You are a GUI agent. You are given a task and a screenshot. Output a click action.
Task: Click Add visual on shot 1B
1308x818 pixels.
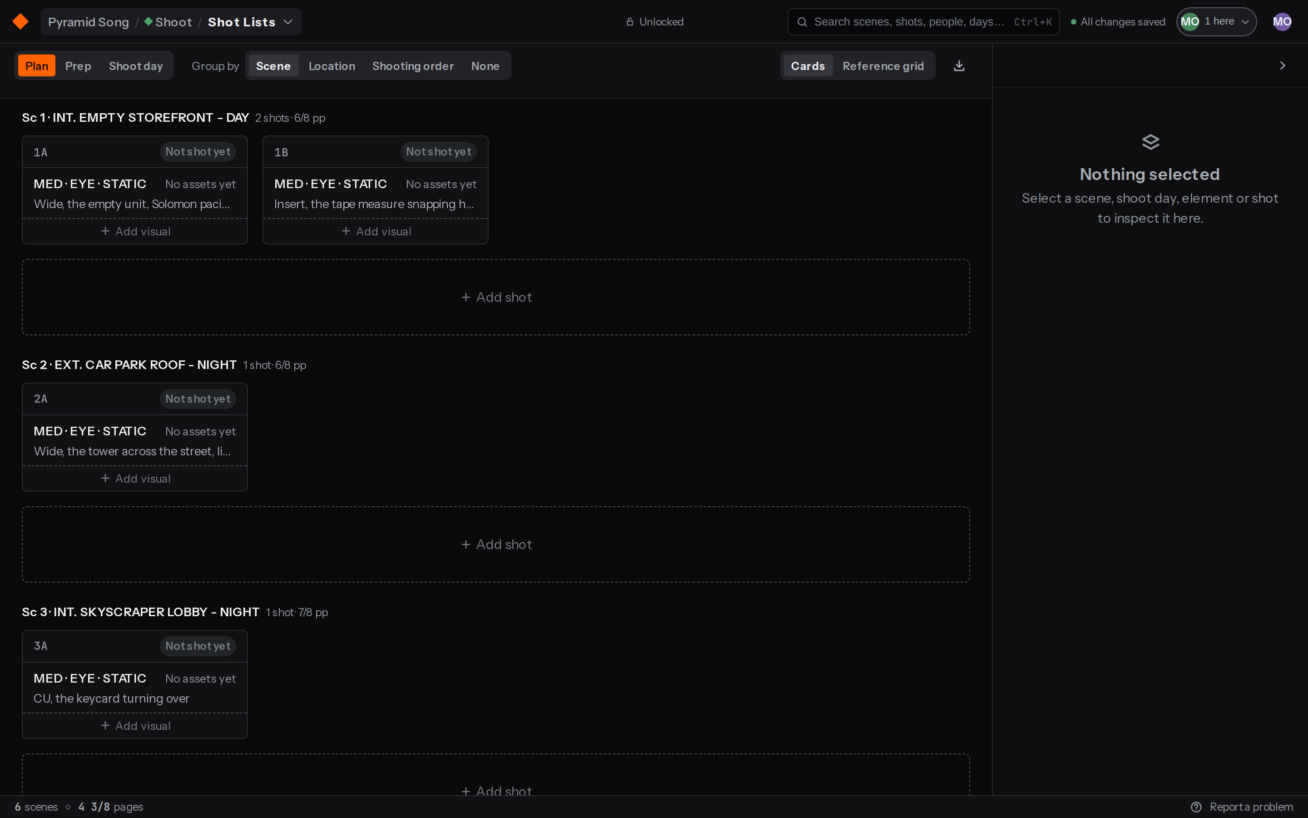(x=376, y=231)
